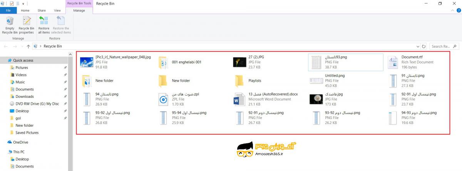Go up one folder level
Image resolution: width=462 pixels, height=171 pixels.
click(28, 46)
